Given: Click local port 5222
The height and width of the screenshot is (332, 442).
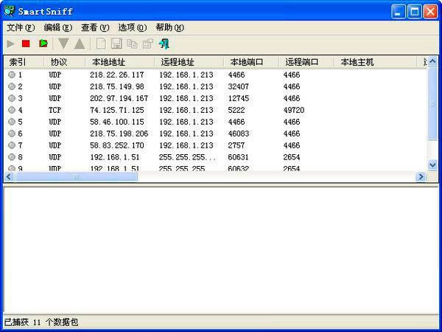Looking at the screenshot, I should pyautogui.click(x=236, y=110).
